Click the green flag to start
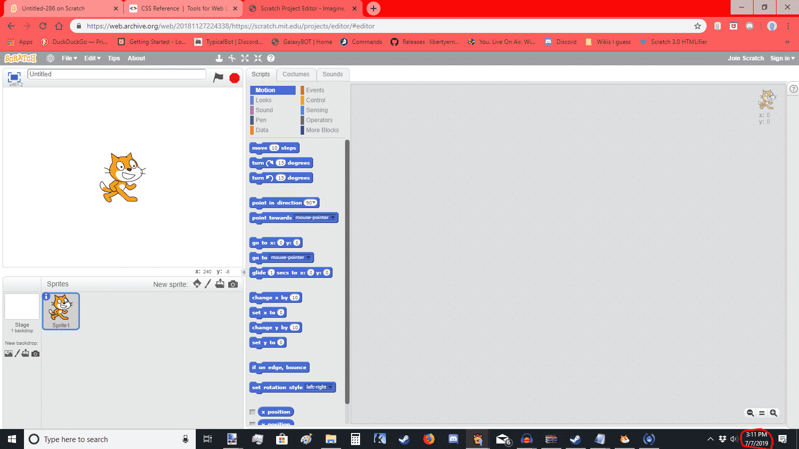Viewport: 799px width, 449px height. click(218, 77)
